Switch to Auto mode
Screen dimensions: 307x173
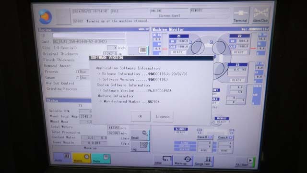coord(62,158)
